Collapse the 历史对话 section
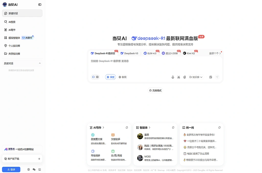Screen dimensions: 262x173 [x=40, y=63]
